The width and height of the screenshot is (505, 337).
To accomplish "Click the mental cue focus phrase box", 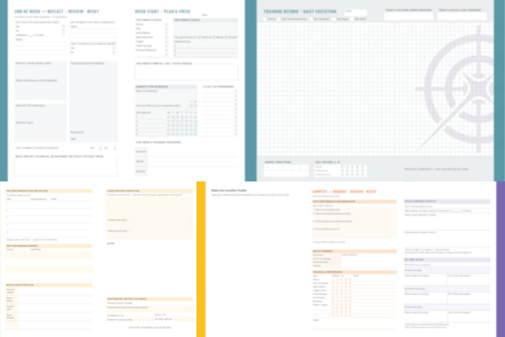I will pos(186,72).
